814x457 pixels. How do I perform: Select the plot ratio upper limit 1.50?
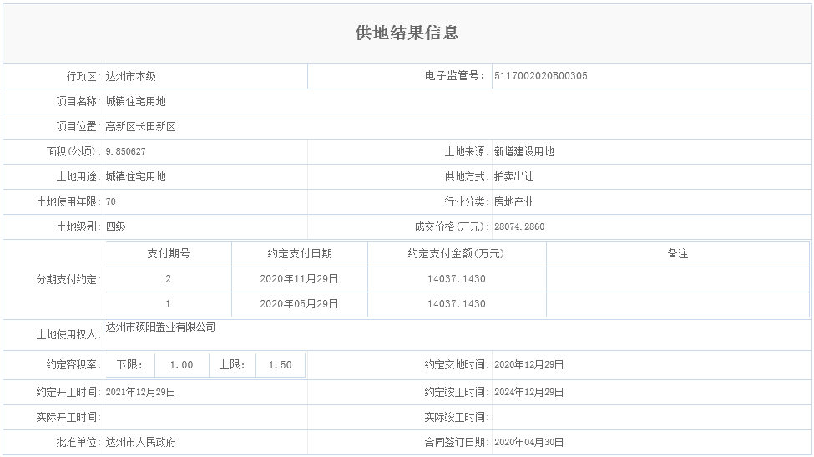281,365
